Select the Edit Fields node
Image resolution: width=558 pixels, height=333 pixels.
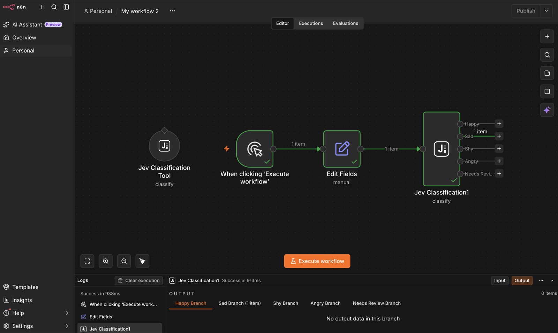(x=342, y=149)
